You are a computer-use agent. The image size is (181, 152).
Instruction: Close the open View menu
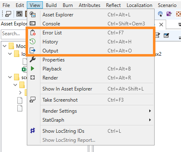[35, 5]
